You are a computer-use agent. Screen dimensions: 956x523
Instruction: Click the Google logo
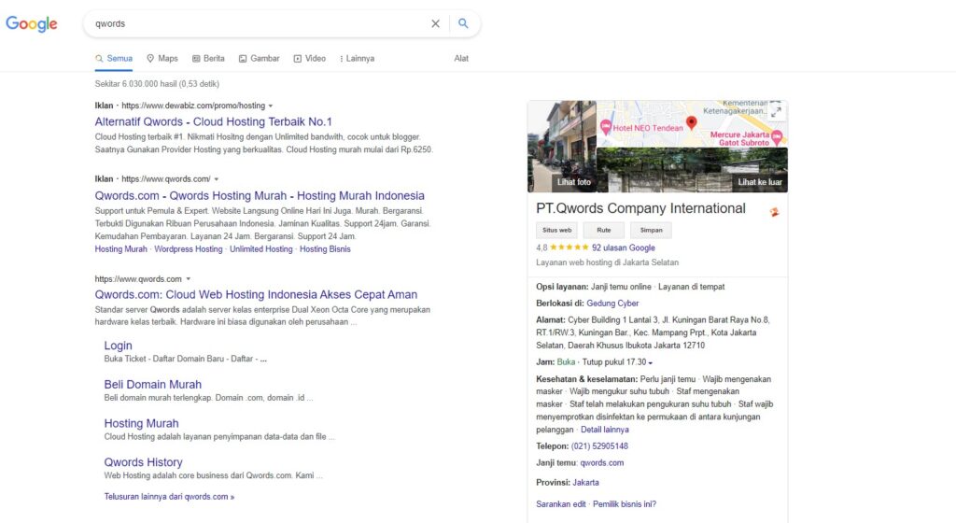(x=32, y=24)
